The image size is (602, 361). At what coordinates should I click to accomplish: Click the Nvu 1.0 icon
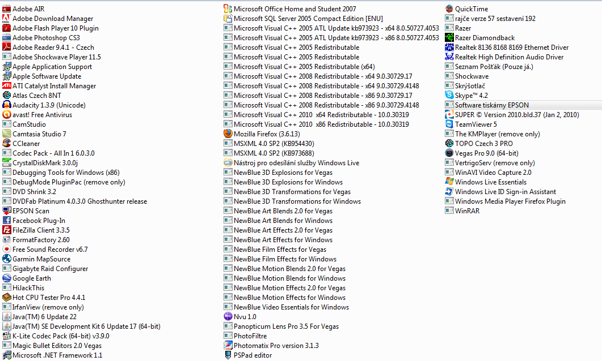(x=228, y=316)
